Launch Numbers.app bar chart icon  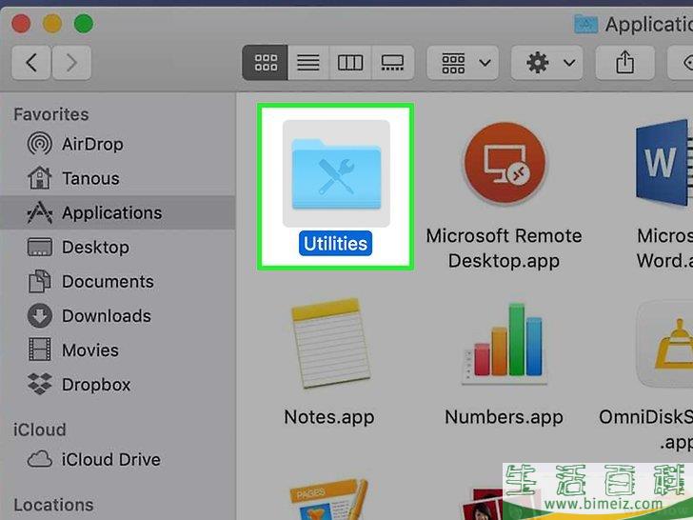point(504,350)
